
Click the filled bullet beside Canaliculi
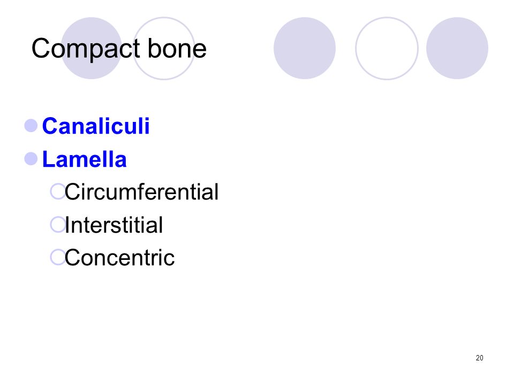point(31,126)
